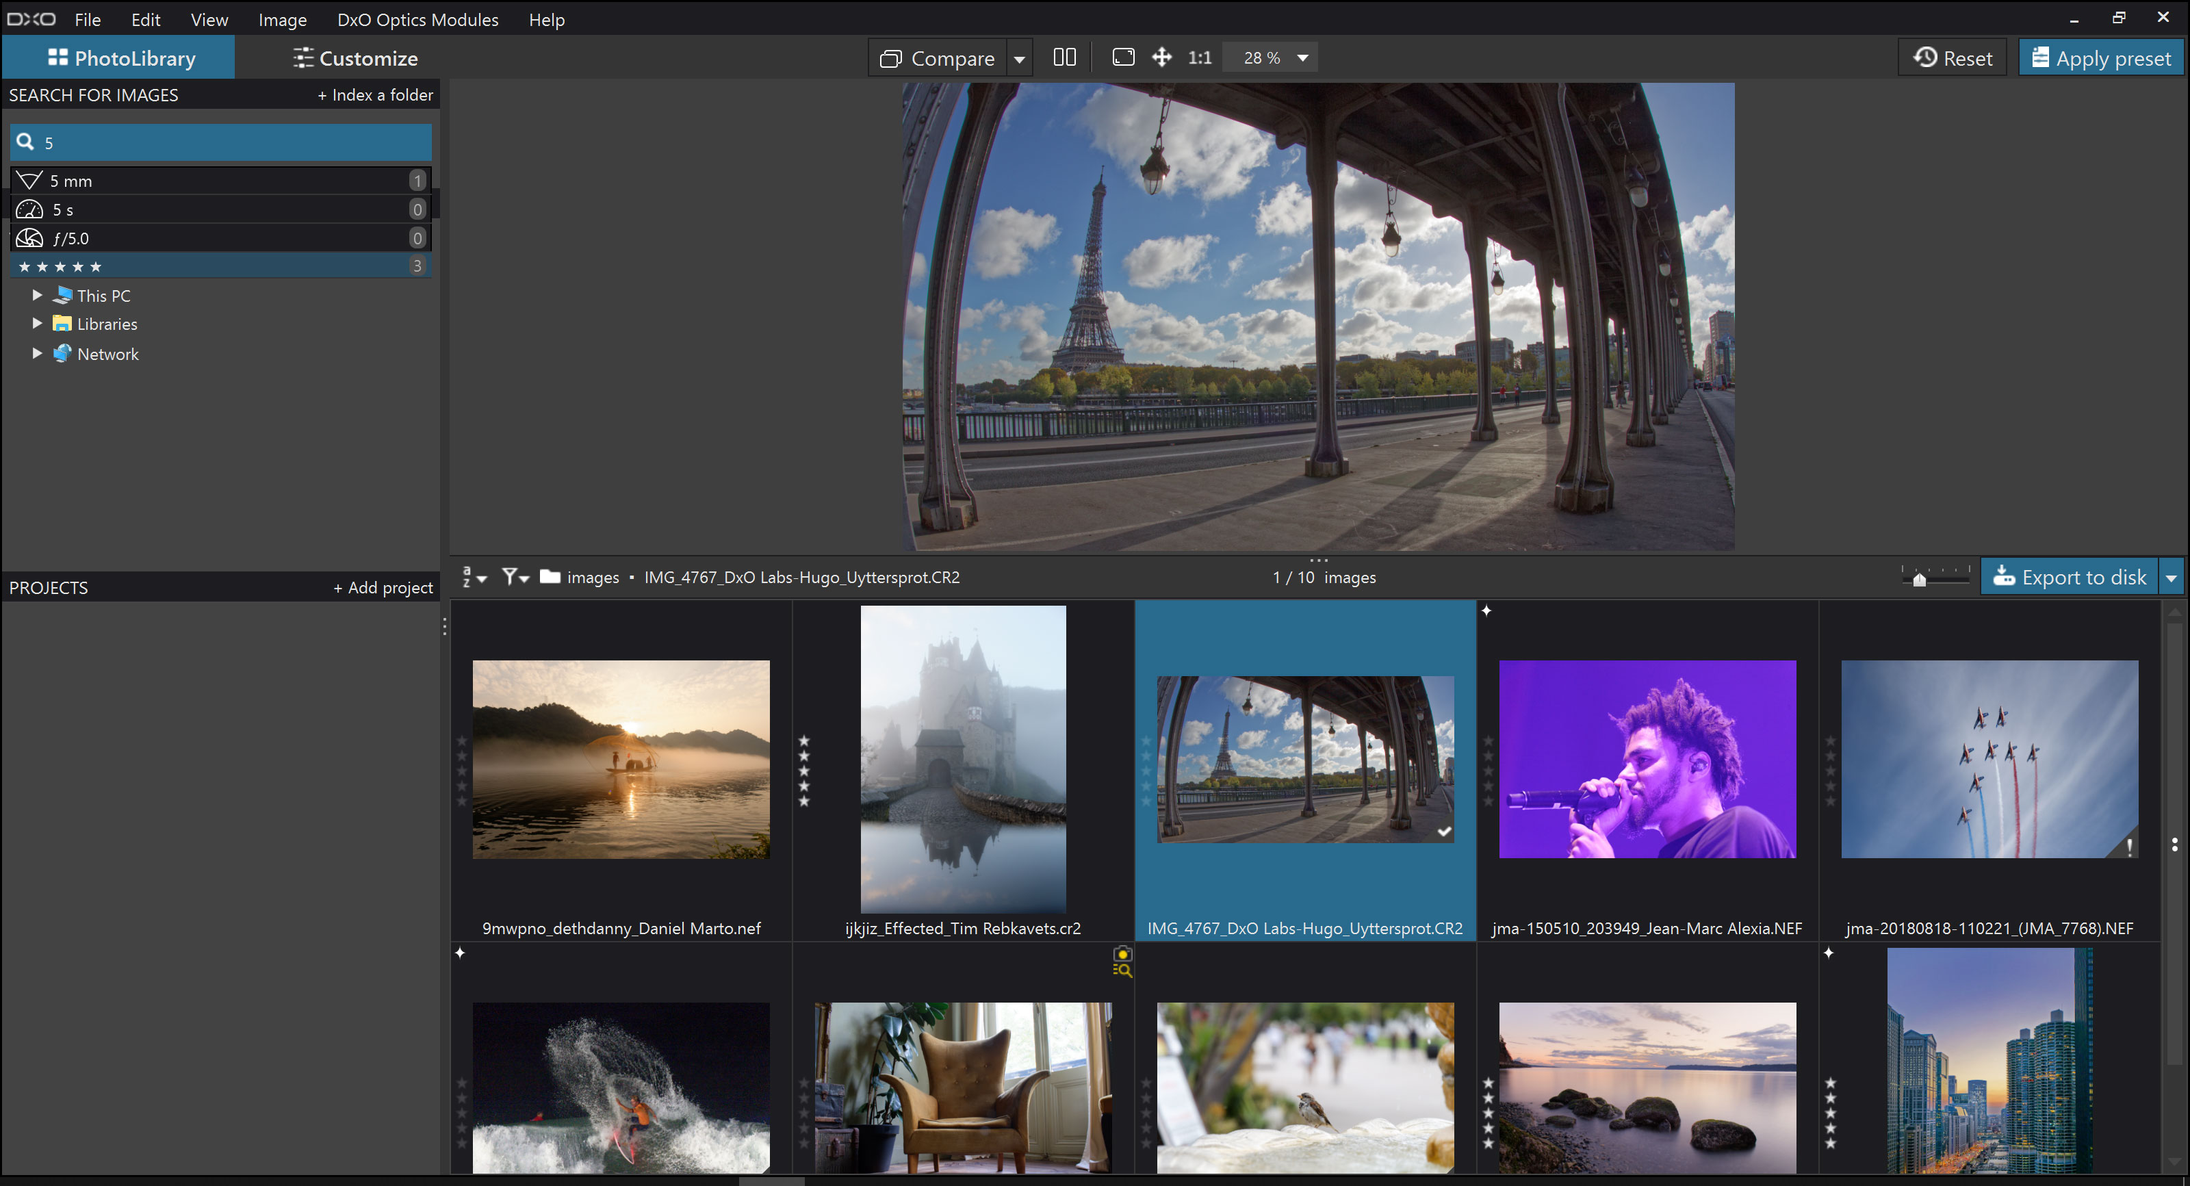Switch to the Customize tab
Viewport: 2190px width, 1186px height.
pyautogui.click(x=355, y=57)
